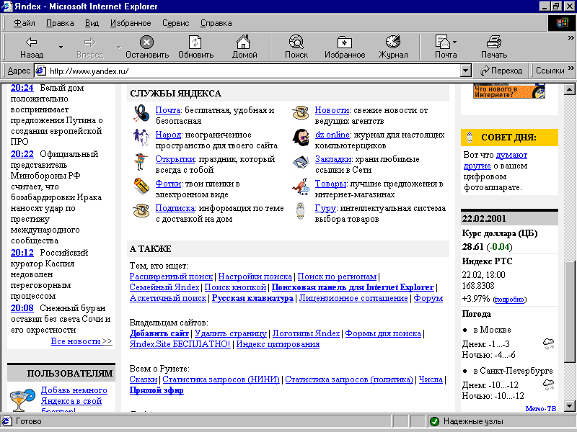
Task: Print the page with Печать
Action: [494, 47]
